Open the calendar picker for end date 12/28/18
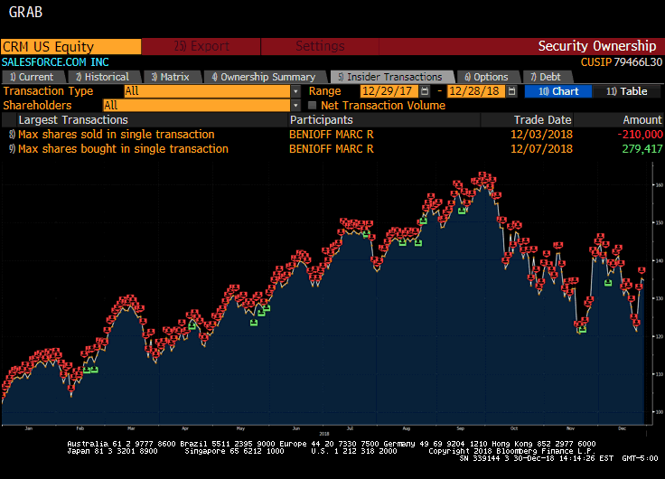665x479 pixels. [x=512, y=91]
